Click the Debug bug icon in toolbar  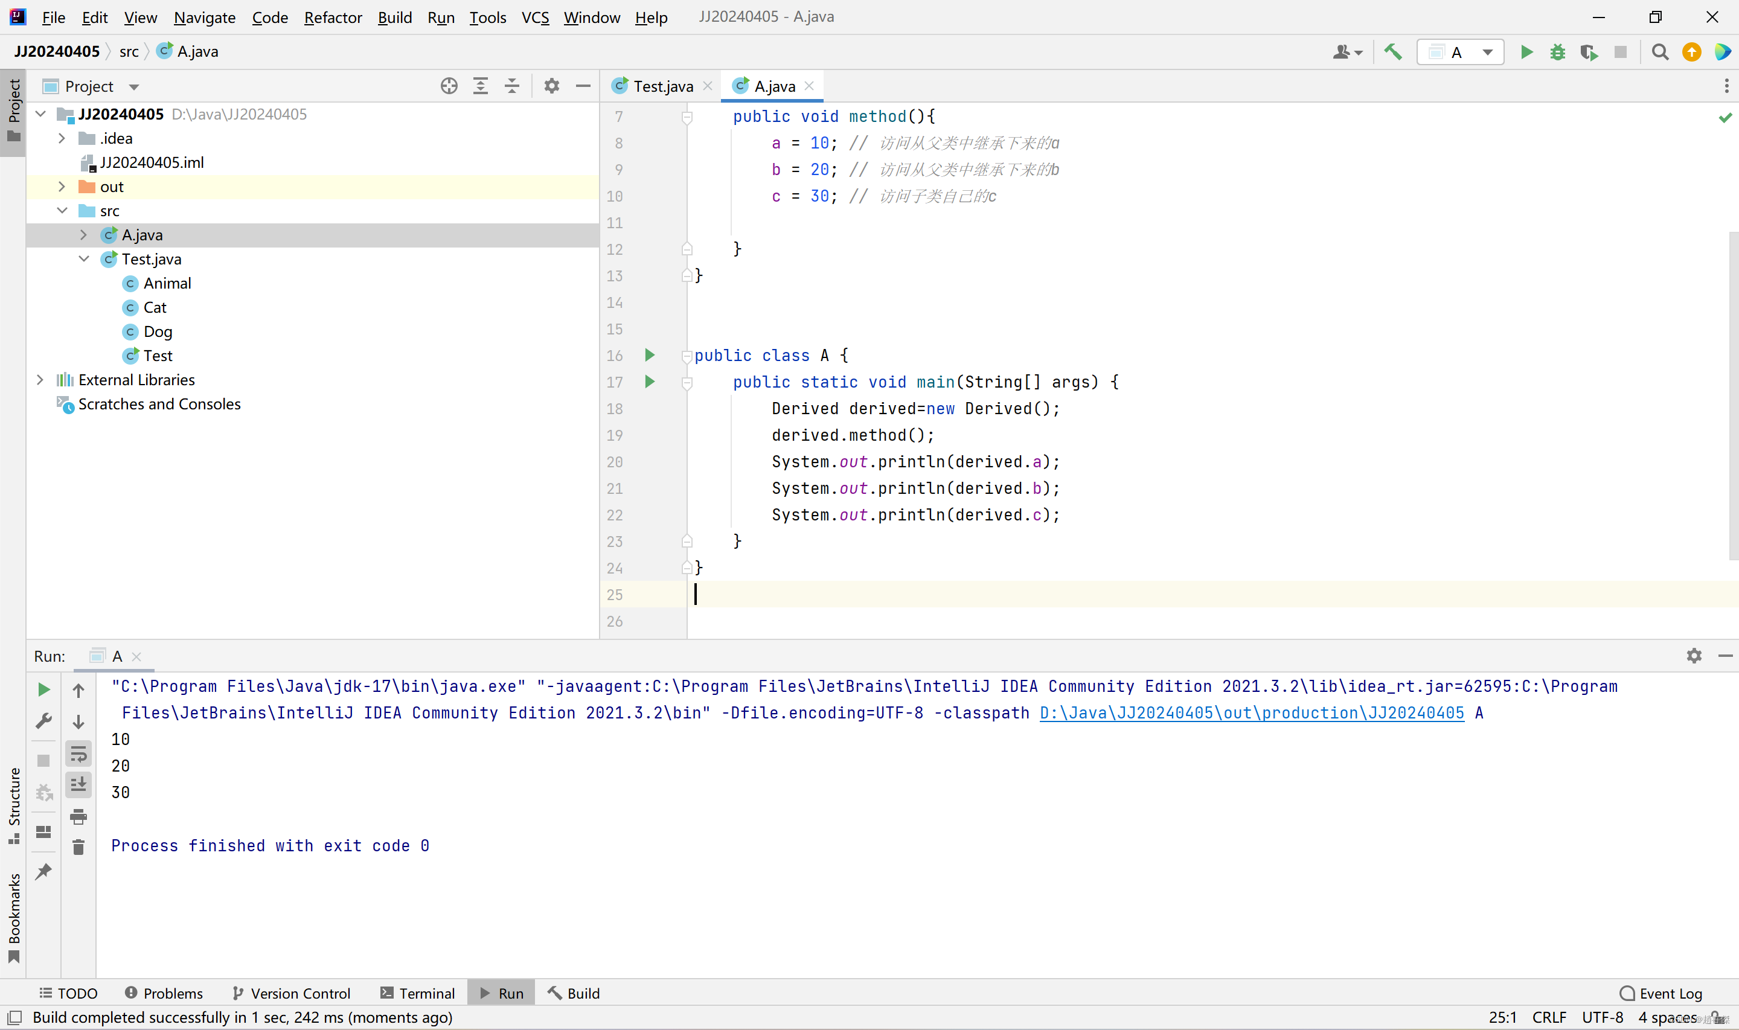coord(1557,52)
